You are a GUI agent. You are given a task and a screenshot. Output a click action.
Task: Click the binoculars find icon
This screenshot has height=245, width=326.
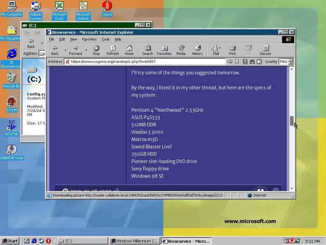coord(252,62)
